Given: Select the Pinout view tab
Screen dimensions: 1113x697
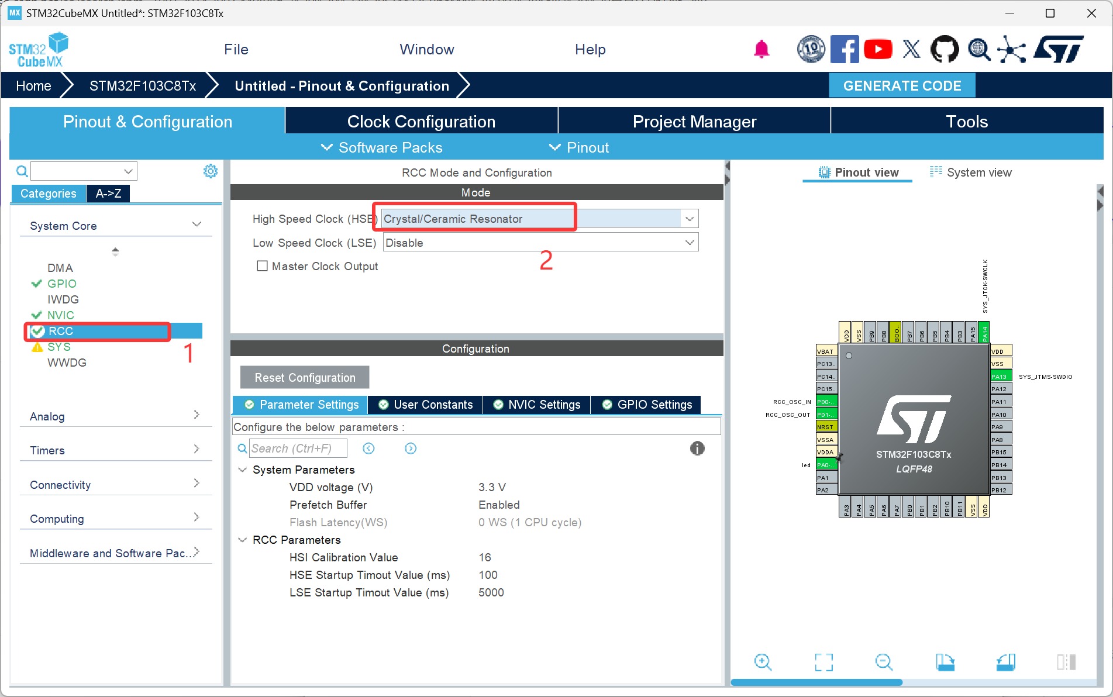Looking at the screenshot, I should (857, 172).
